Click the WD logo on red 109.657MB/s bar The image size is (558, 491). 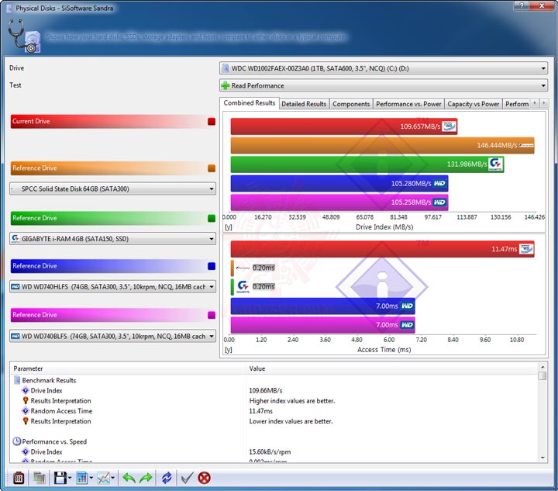[449, 126]
